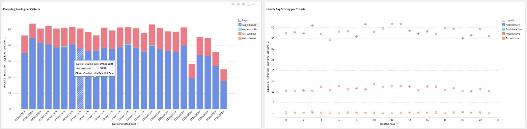Click the 26 Sep 2026 red cognitive segment

[216, 59]
